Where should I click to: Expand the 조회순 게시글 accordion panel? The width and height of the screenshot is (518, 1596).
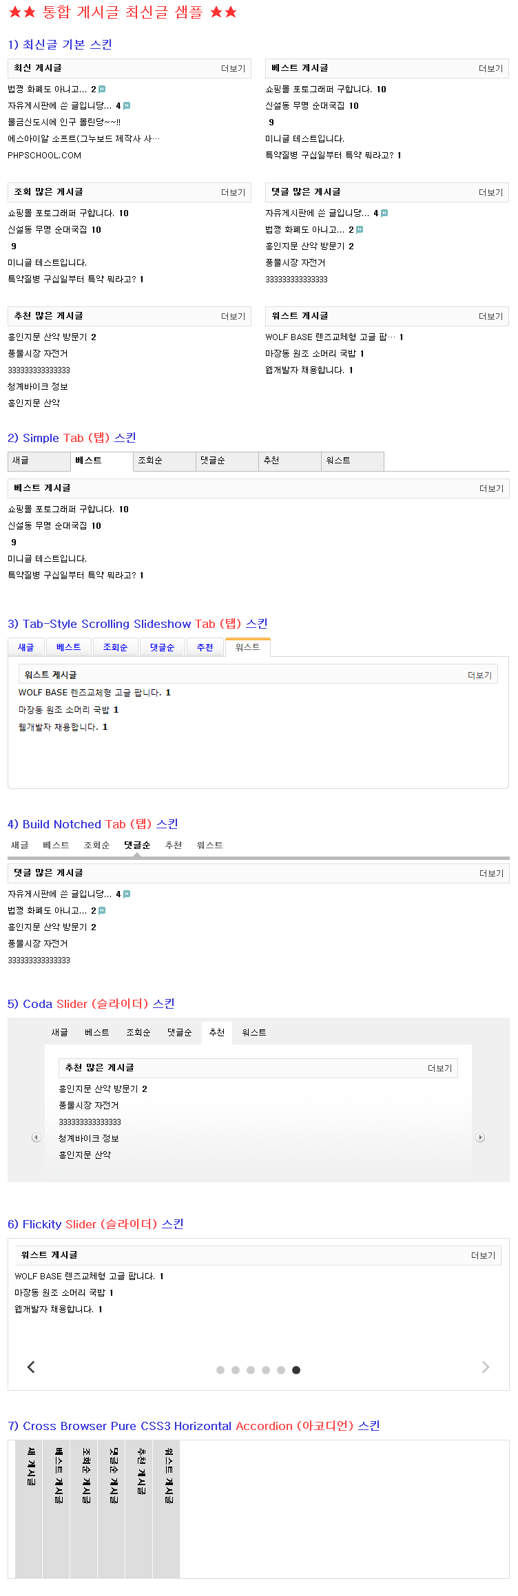click(x=85, y=1508)
